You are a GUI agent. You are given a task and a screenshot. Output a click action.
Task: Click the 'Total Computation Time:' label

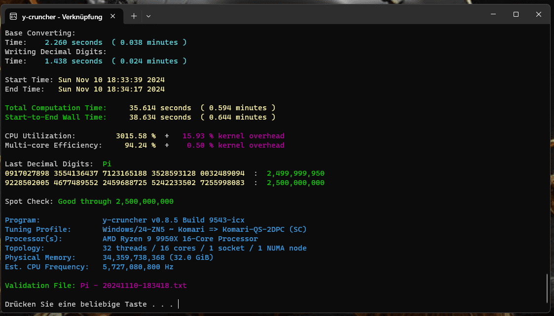point(56,108)
